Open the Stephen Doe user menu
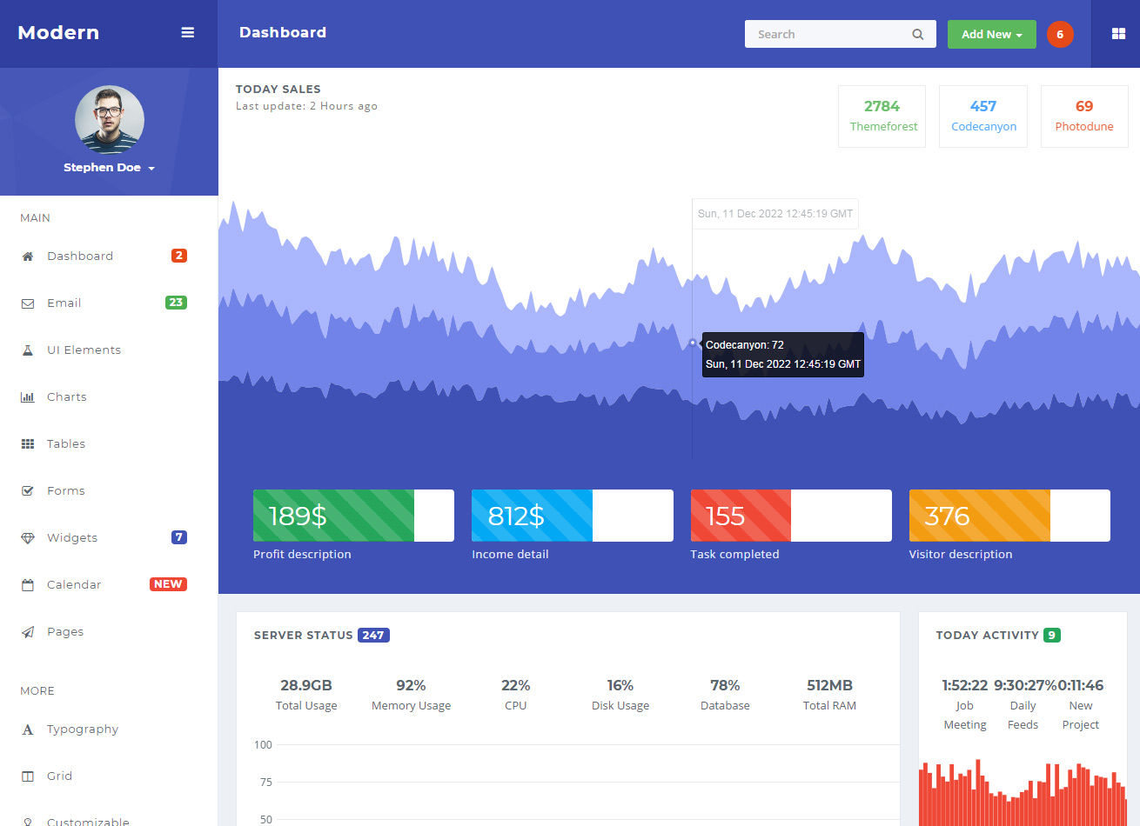This screenshot has height=826, width=1140. click(x=109, y=168)
